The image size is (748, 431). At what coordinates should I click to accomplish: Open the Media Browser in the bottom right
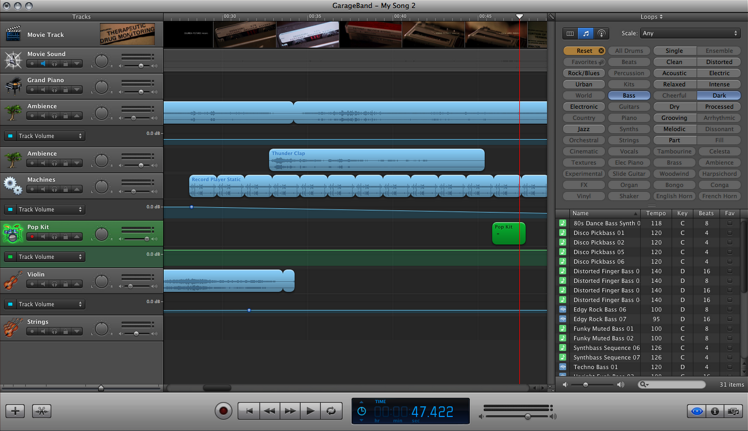733,411
